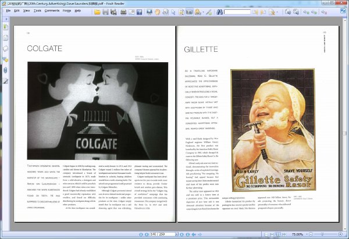The image size is (349, 239).
Task: Click the Save As icon
Action: click(x=114, y=12)
